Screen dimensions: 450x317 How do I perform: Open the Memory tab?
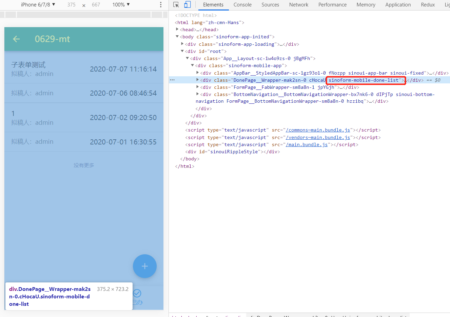[366, 5]
